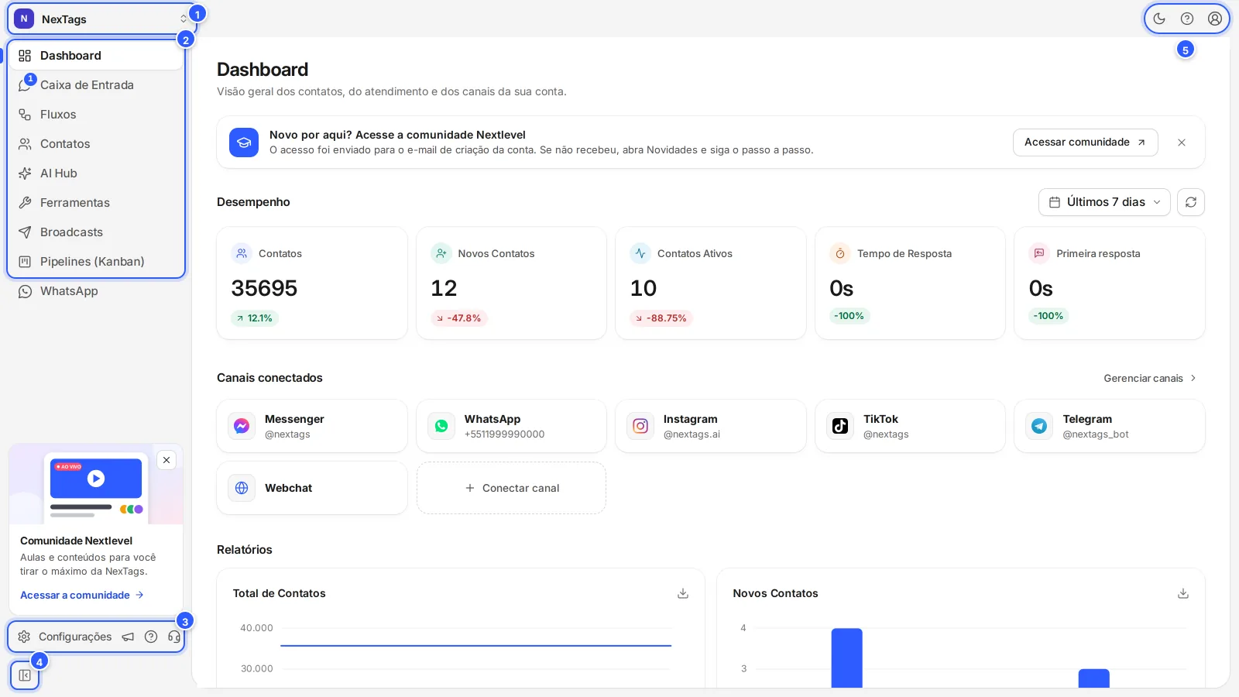Go to Pipelines (Kanban)
Image resolution: width=1239 pixels, height=697 pixels.
click(97, 262)
